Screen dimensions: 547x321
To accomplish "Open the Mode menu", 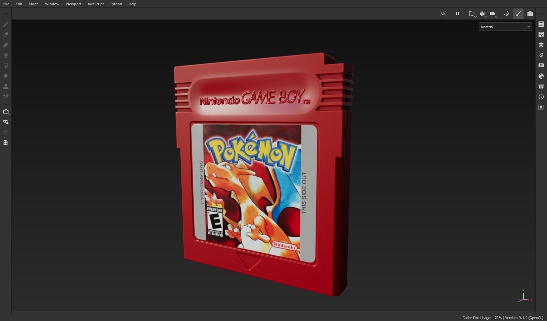I will [34, 4].
